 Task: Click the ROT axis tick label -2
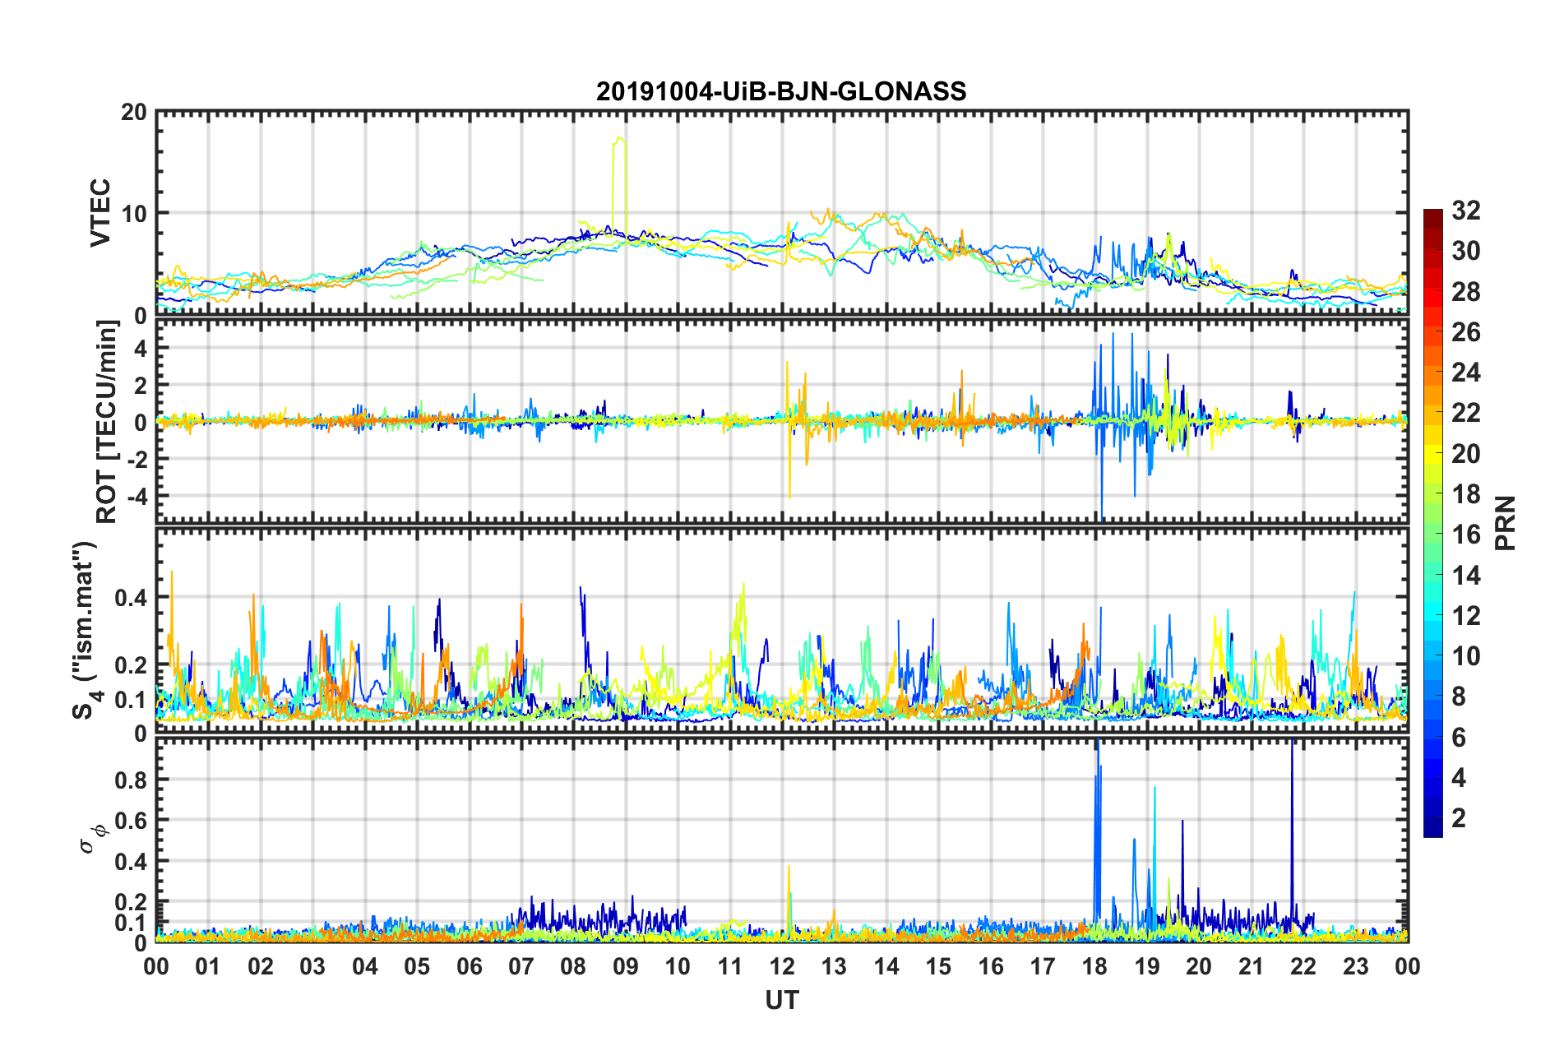click(137, 460)
